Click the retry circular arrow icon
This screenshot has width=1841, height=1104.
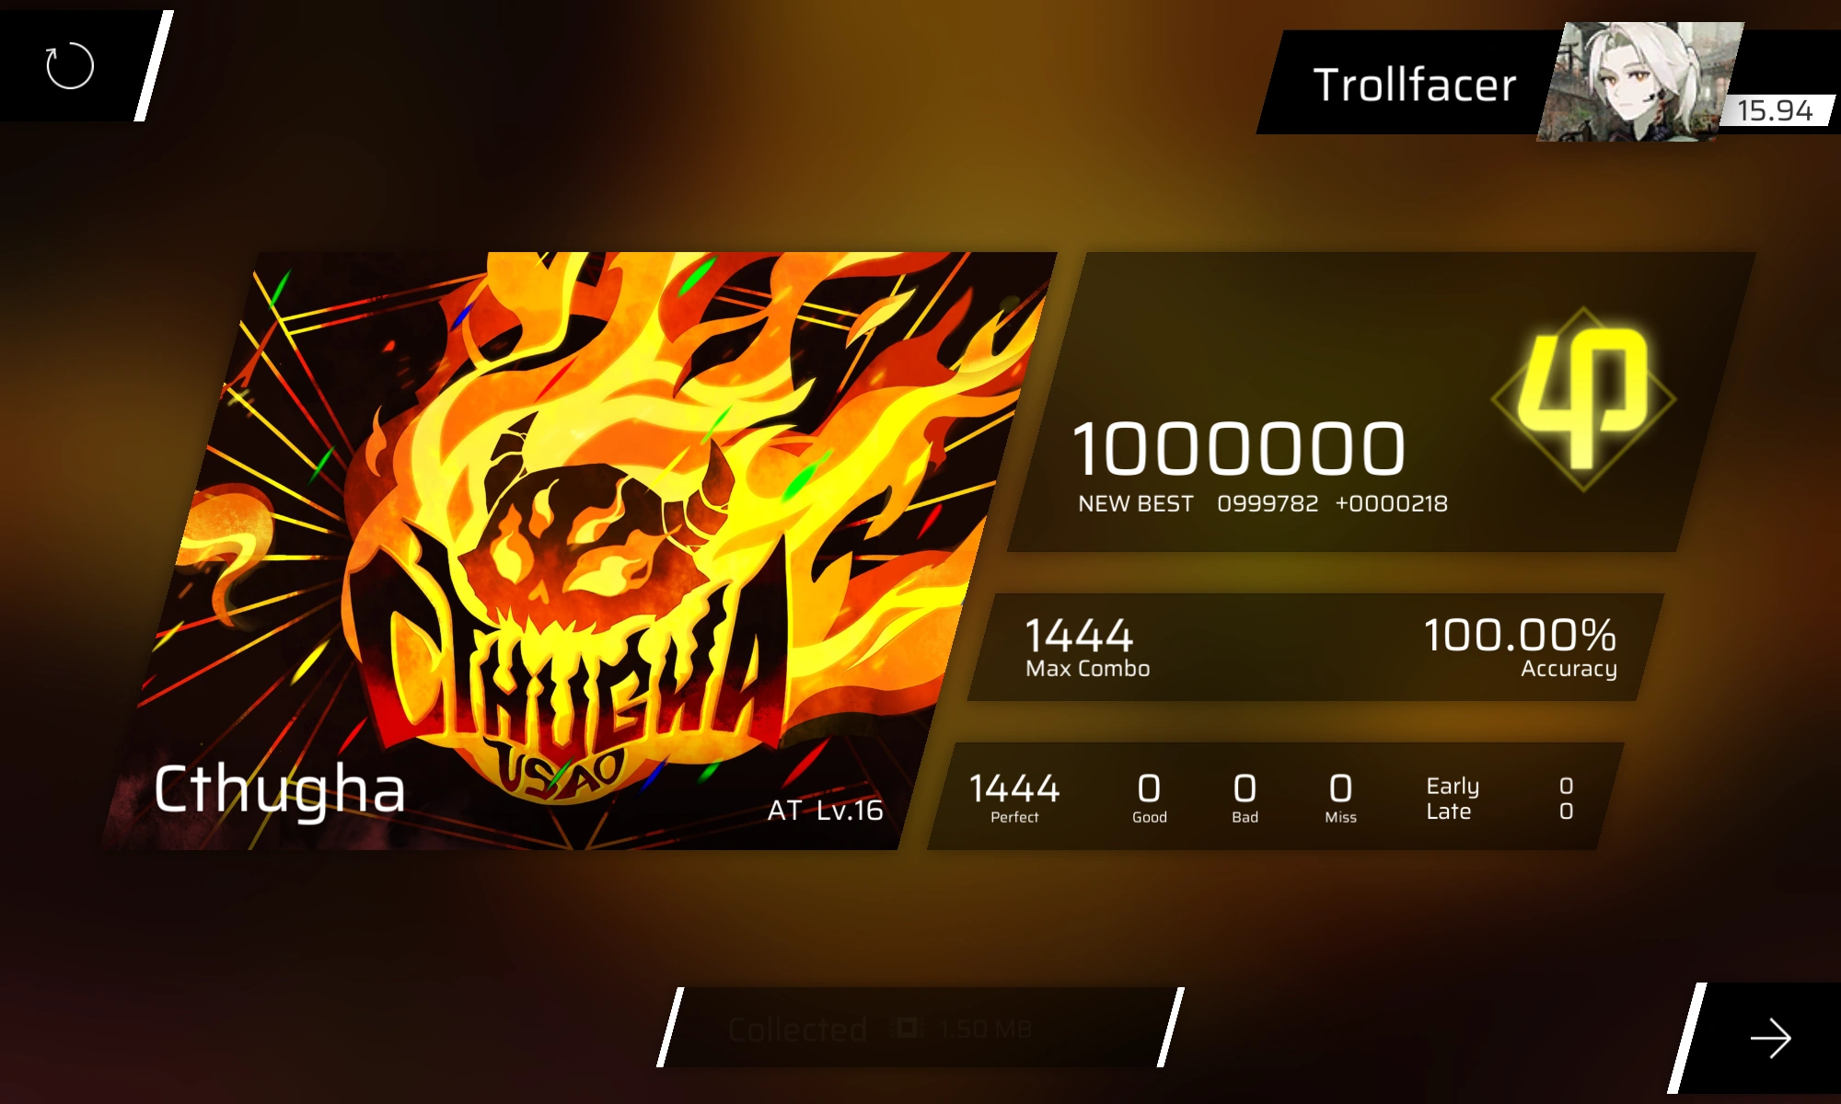[70, 66]
